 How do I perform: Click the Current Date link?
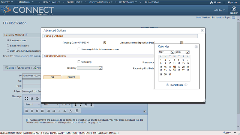177,85
